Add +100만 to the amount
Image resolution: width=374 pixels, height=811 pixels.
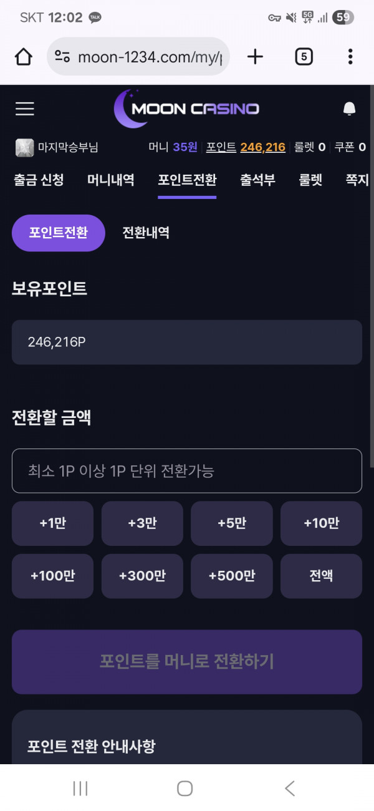(x=52, y=576)
